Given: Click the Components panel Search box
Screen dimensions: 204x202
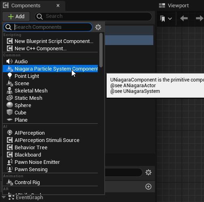Looking at the screenshot, I should click(x=93, y=16).
